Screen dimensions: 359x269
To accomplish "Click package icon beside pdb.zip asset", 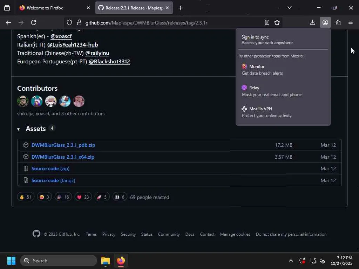I will 26,145.
